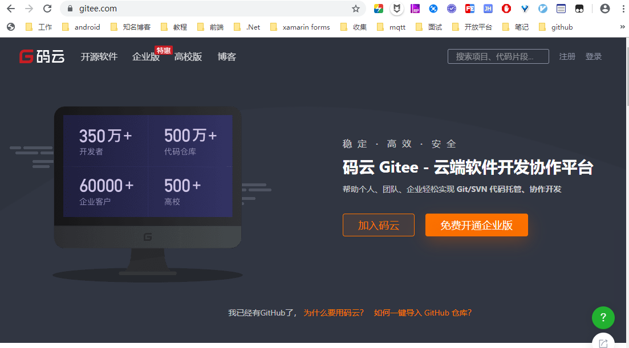The width and height of the screenshot is (629, 348).
Task: Open the JH extension icon
Action: [x=488, y=9]
